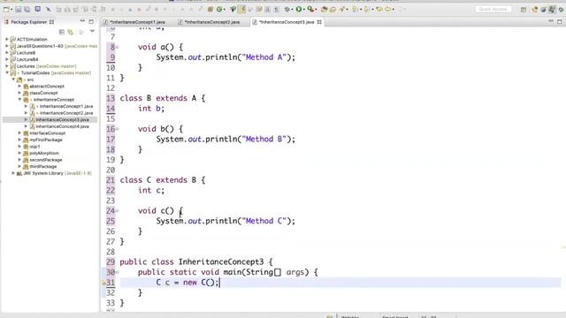Click the Open Type toolbar icon

tap(325, 10)
